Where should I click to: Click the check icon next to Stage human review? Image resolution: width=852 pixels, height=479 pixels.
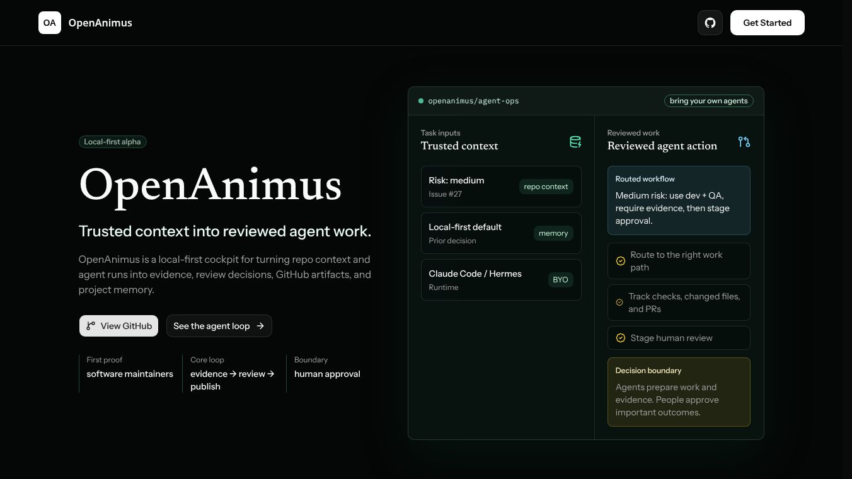(621, 338)
